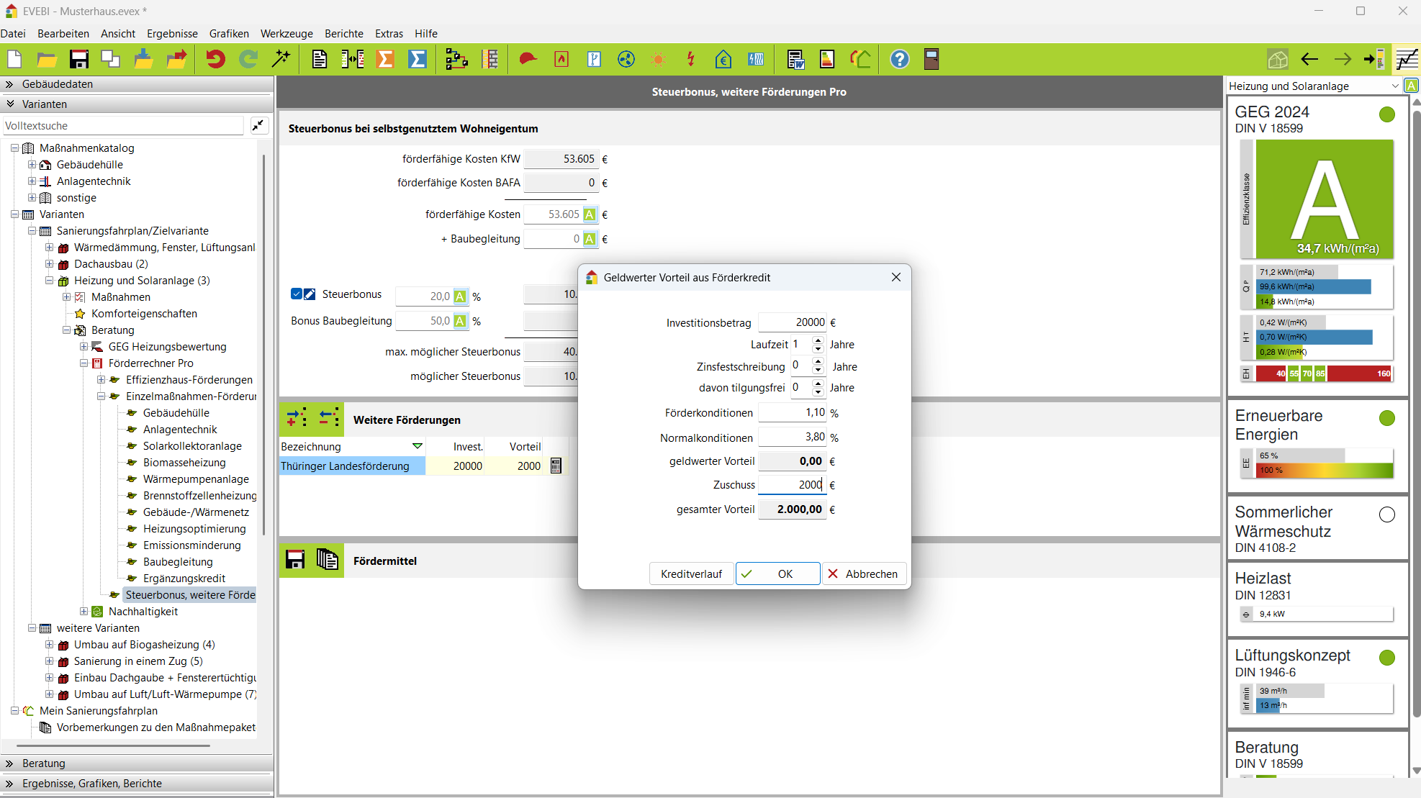This screenshot has width=1421, height=798.
Task: Open the Werkzeuge menu
Action: coord(287,34)
